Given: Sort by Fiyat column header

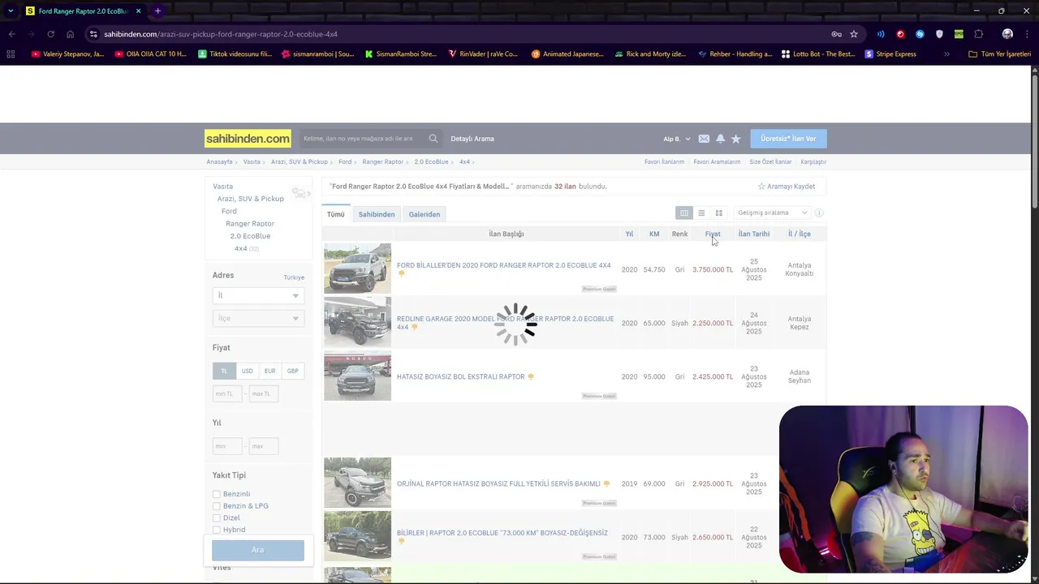Looking at the screenshot, I should coord(713,234).
